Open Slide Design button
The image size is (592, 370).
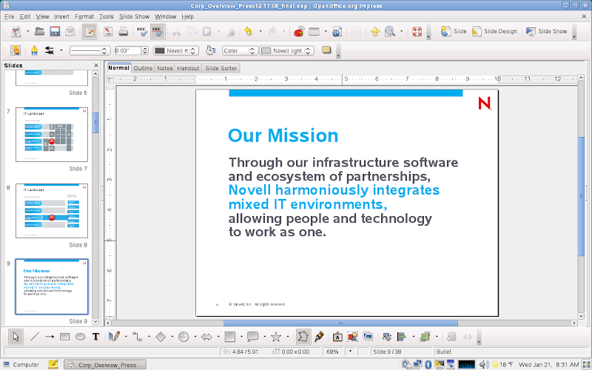click(x=494, y=32)
